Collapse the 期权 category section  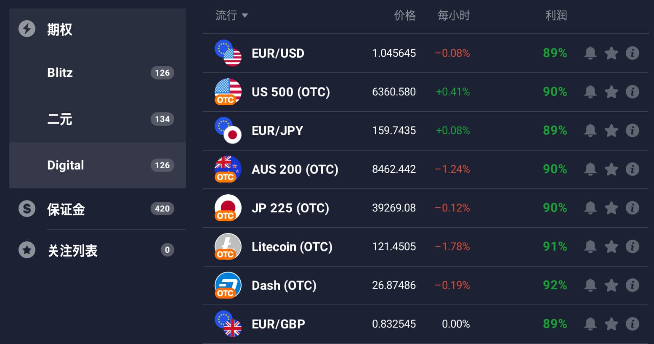pos(98,29)
